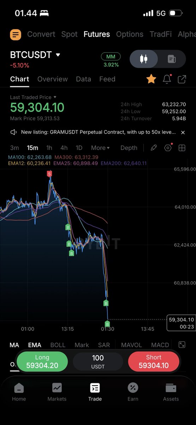The height and width of the screenshot is (425, 196).
Task: Tap the 24h High value 63,232.70
Action: point(174,104)
